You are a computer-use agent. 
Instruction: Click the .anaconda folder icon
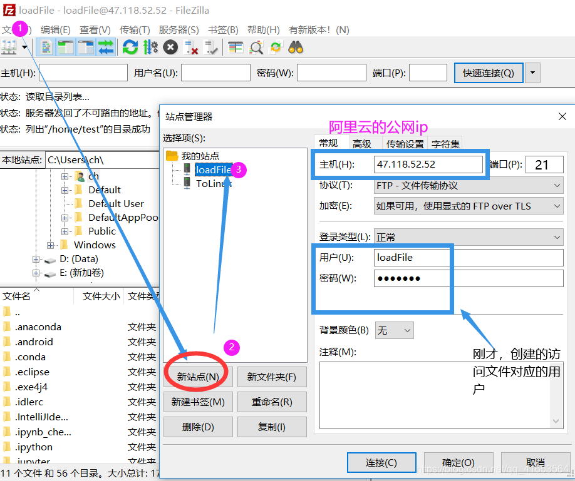(7, 327)
